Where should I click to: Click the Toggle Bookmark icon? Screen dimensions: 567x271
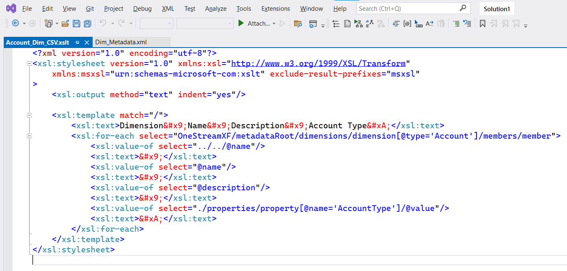[x=482, y=24]
